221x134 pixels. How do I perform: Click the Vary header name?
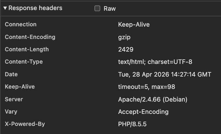(x=11, y=112)
